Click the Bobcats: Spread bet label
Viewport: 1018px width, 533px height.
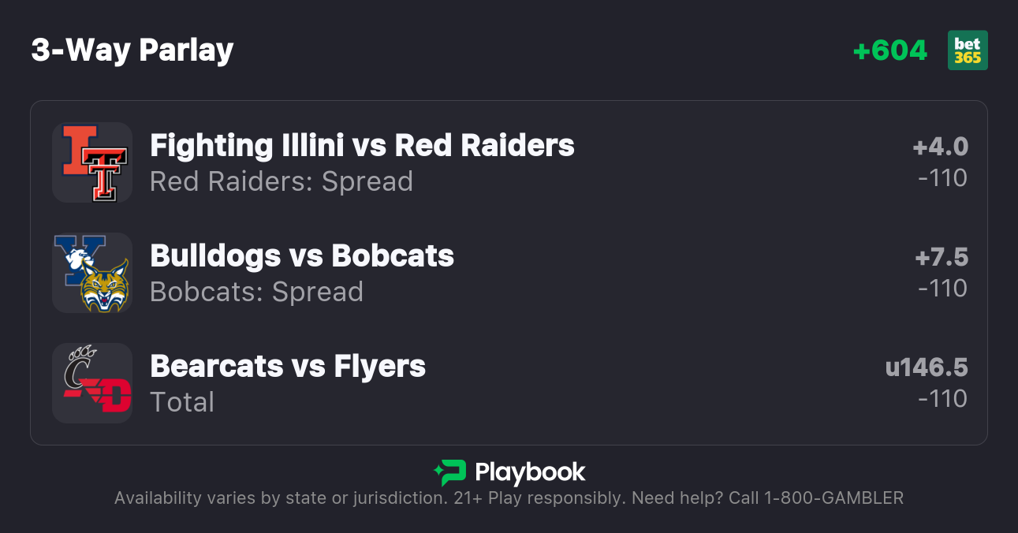[x=256, y=292]
